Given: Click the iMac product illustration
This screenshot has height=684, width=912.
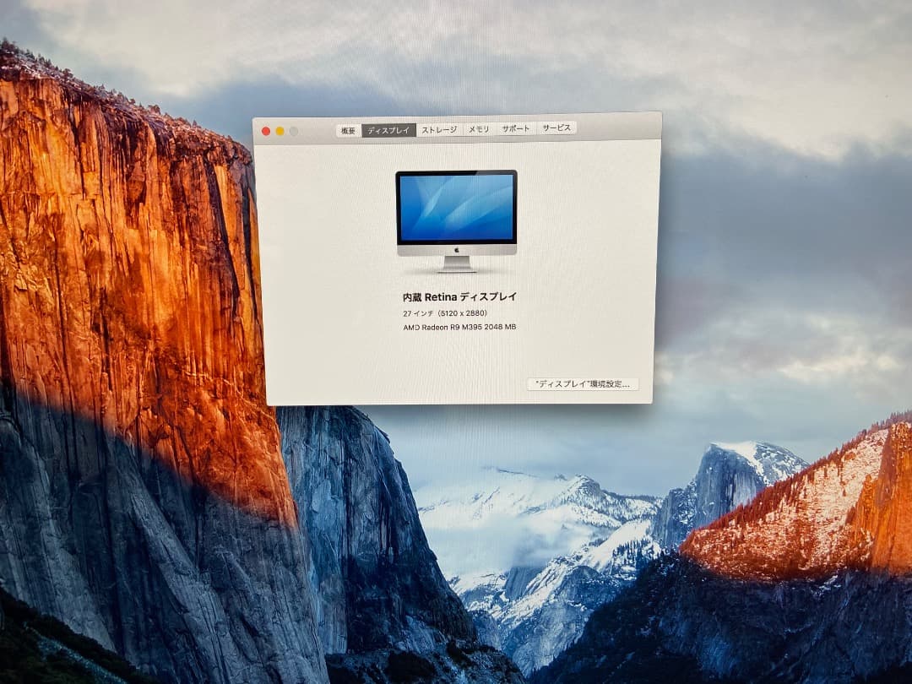Looking at the screenshot, I should pyautogui.click(x=455, y=215).
